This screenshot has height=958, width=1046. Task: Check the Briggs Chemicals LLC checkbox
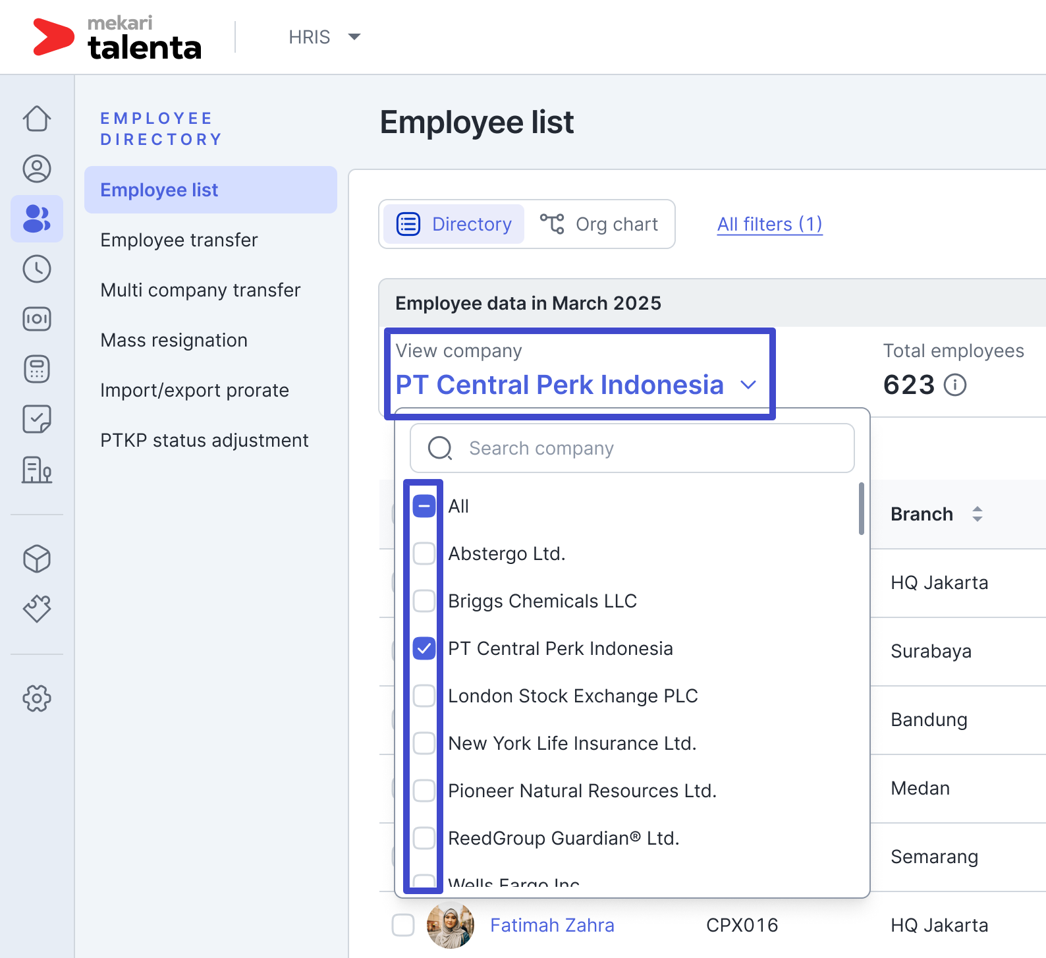[424, 601]
